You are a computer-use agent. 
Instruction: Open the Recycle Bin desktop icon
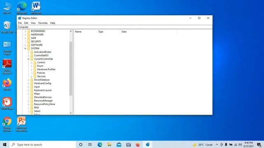[7, 27]
